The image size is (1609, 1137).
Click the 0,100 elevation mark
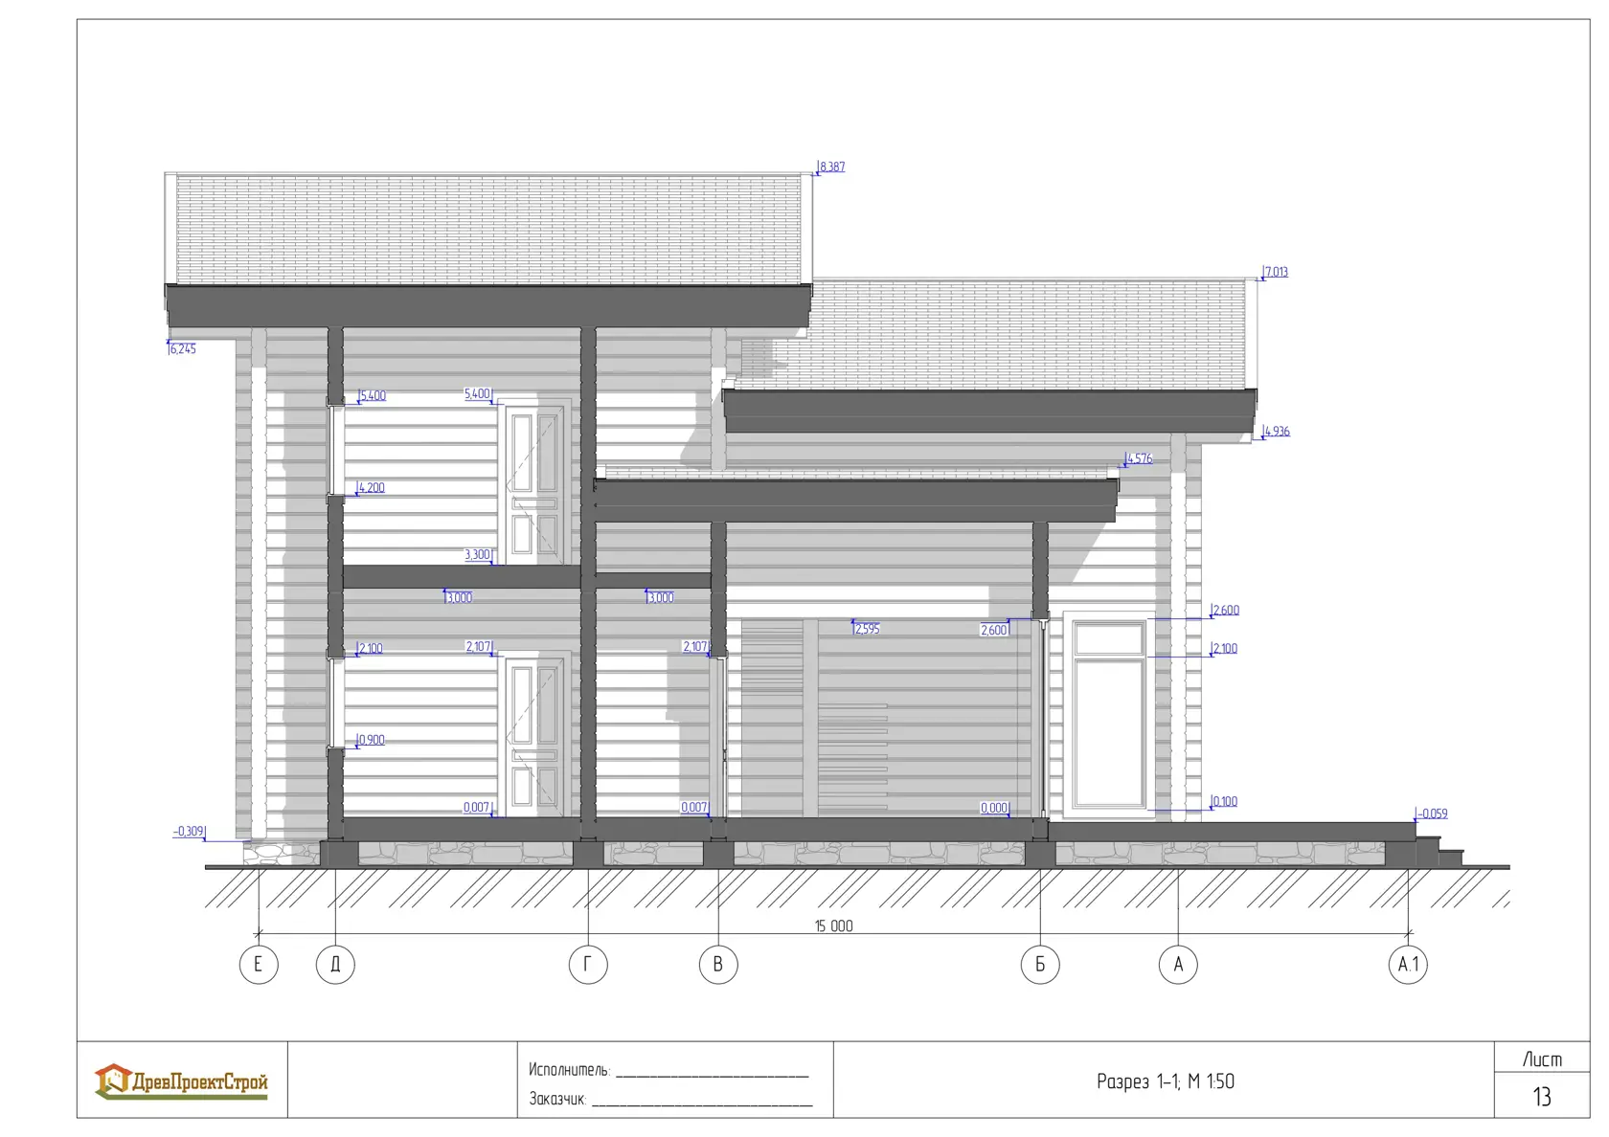[x=1225, y=801]
